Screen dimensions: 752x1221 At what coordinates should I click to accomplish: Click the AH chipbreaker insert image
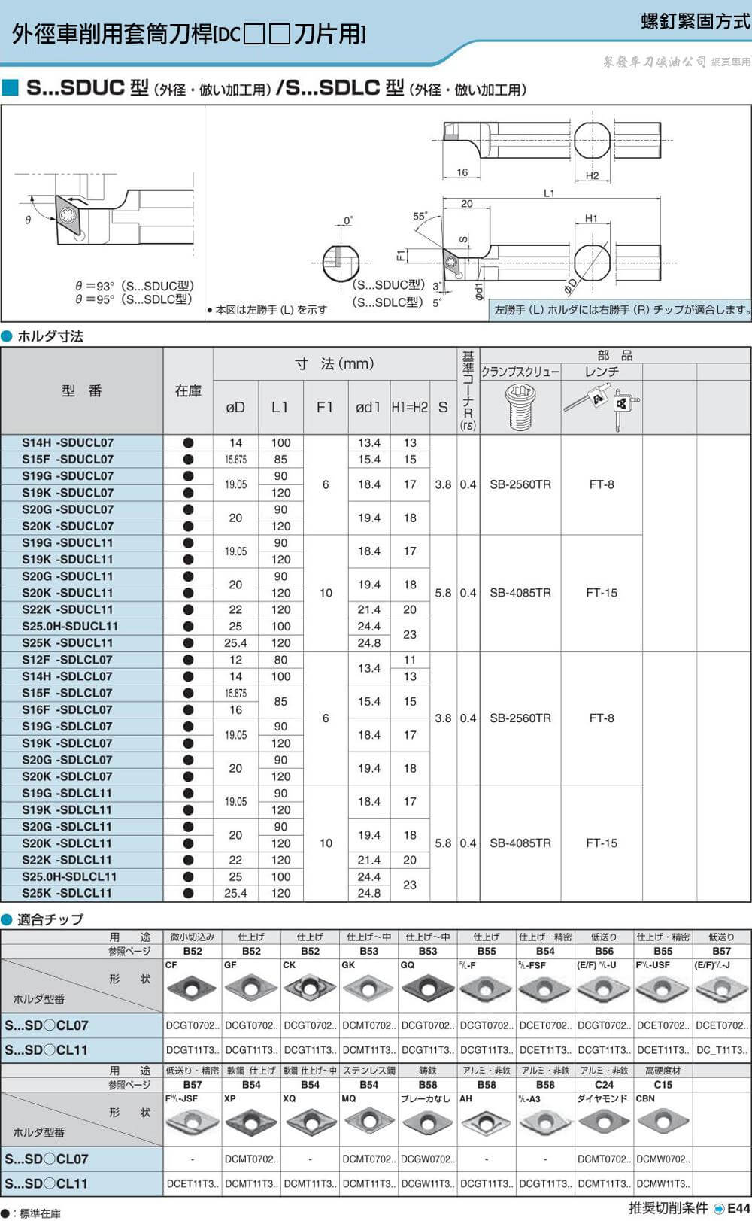pos(486,1122)
